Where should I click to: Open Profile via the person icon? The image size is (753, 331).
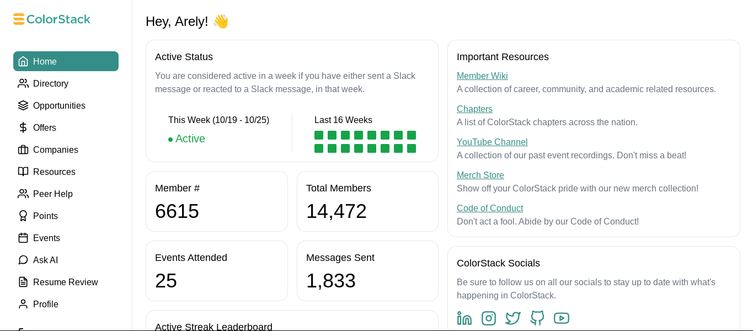(x=23, y=304)
